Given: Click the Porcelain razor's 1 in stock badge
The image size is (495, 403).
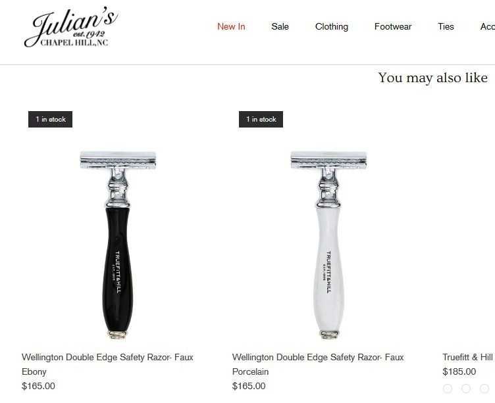Looking at the screenshot, I should [x=261, y=119].
